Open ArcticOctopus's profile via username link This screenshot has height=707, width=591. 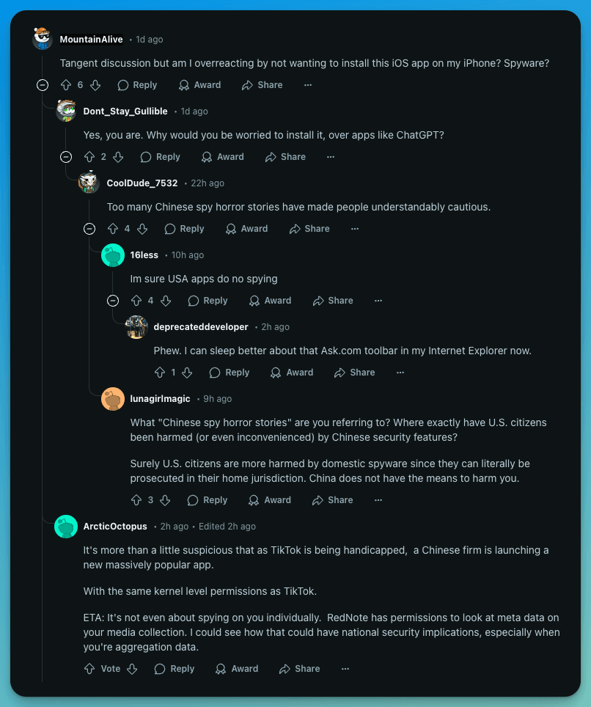[114, 526]
